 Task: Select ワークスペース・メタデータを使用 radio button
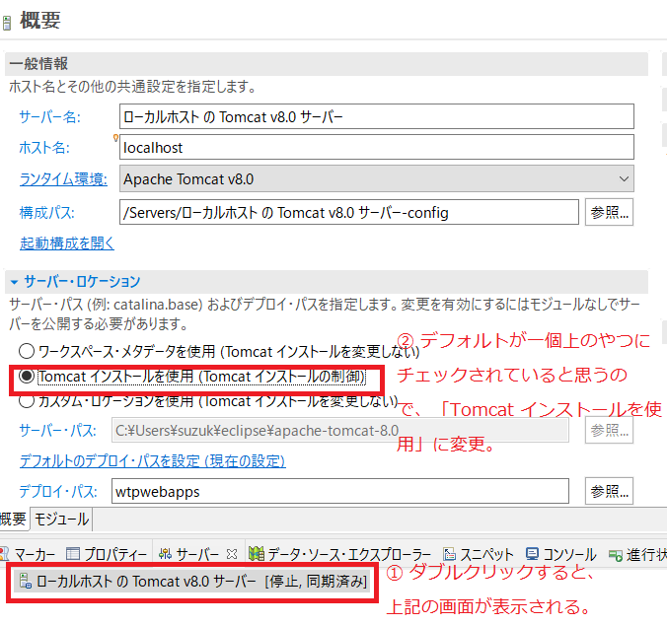[27, 351]
